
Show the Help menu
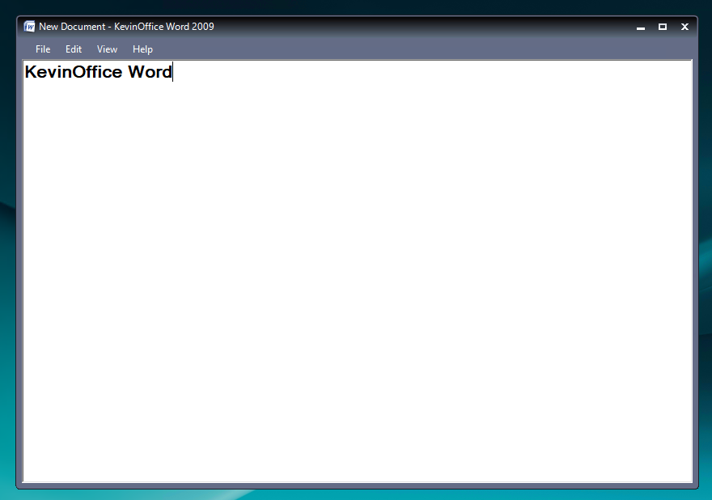pos(142,49)
